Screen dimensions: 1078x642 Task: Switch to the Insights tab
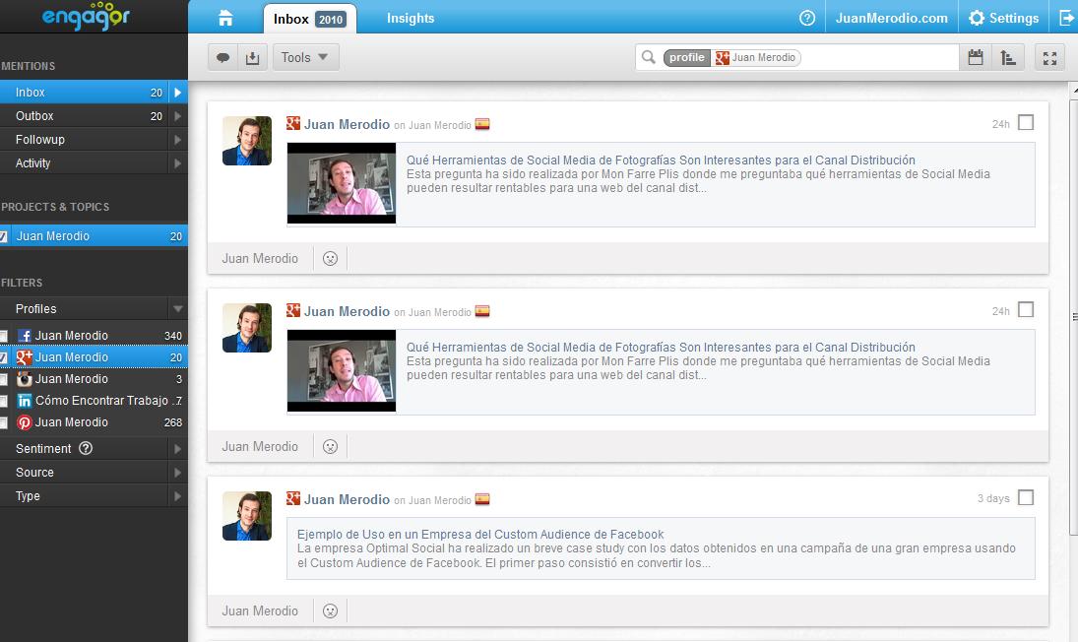[411, 19]
